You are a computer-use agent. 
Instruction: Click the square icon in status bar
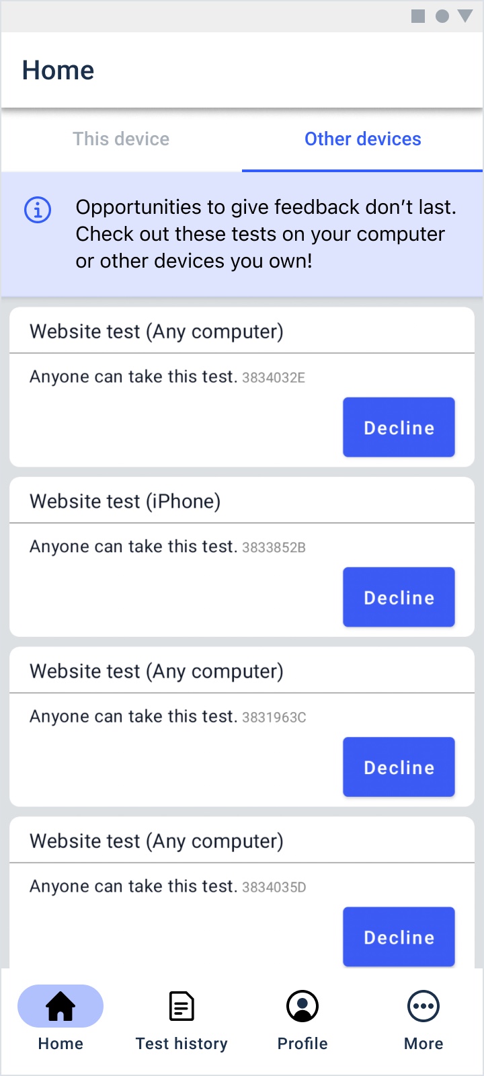tap(418, 16)
